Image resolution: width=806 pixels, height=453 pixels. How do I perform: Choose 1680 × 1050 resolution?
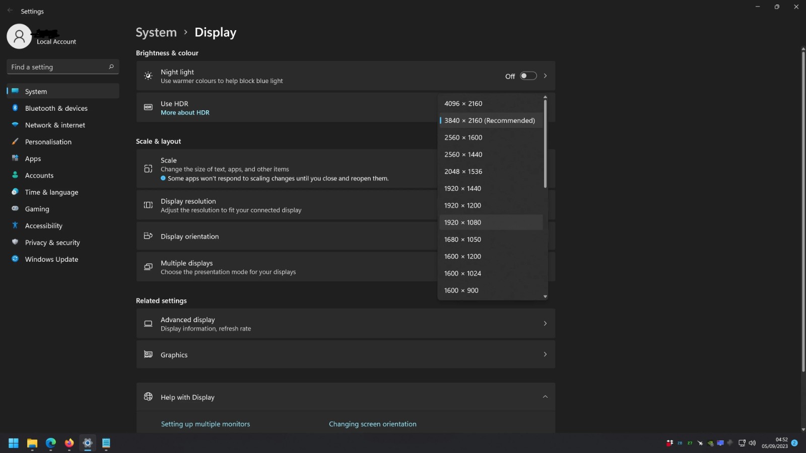[x=491, y=240]
